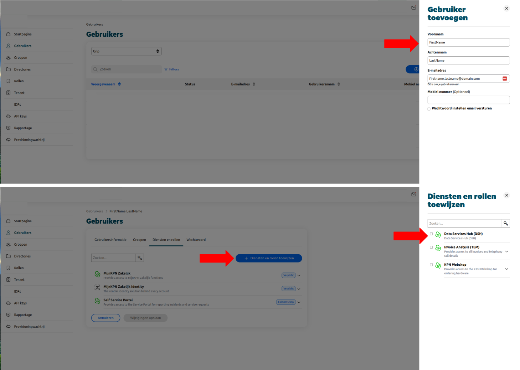Screen dimensions: 520x370
Task: Click the mail icon above the Diensten en rollen toewijzen panel
Action: [414, 194]
